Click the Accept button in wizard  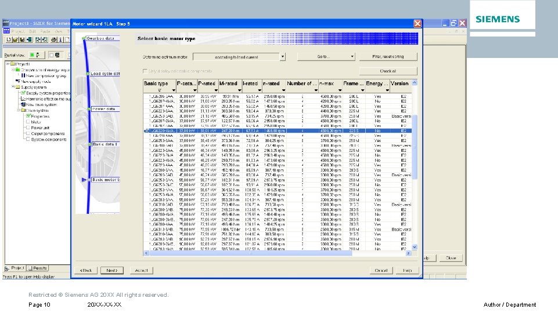pos(141,270)
